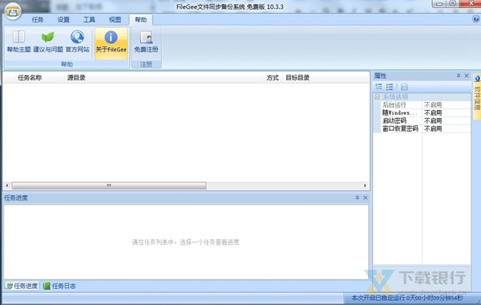Visit 官方网站 official website globe icon
This screenshot has height=305, width=481.
(77, 42)
